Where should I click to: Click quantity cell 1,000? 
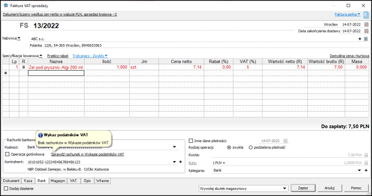coord(107,67)
